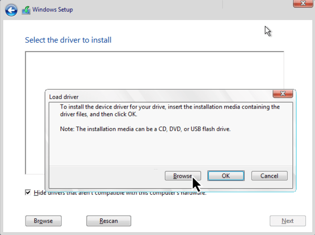
Task: Click the Rescan button
Action: point(109,221)
